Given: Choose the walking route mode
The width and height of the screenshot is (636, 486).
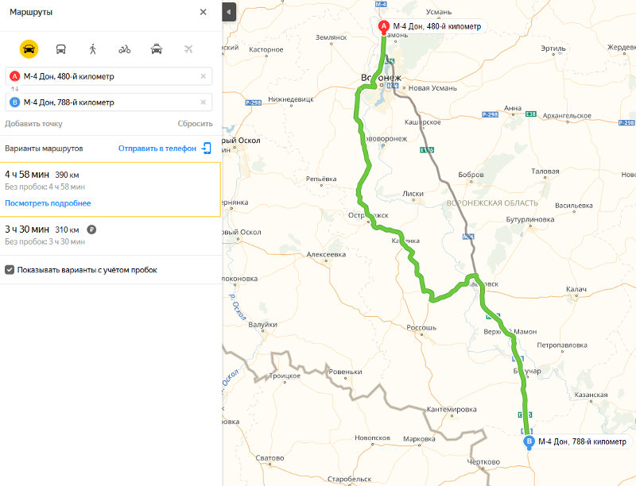Looking at the screenshot, I should 93,49.
